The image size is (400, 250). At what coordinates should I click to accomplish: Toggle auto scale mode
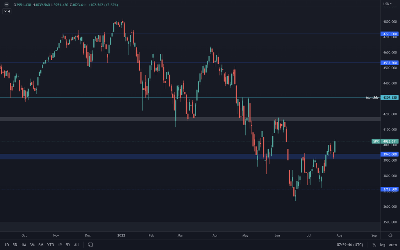click(393, 245)
